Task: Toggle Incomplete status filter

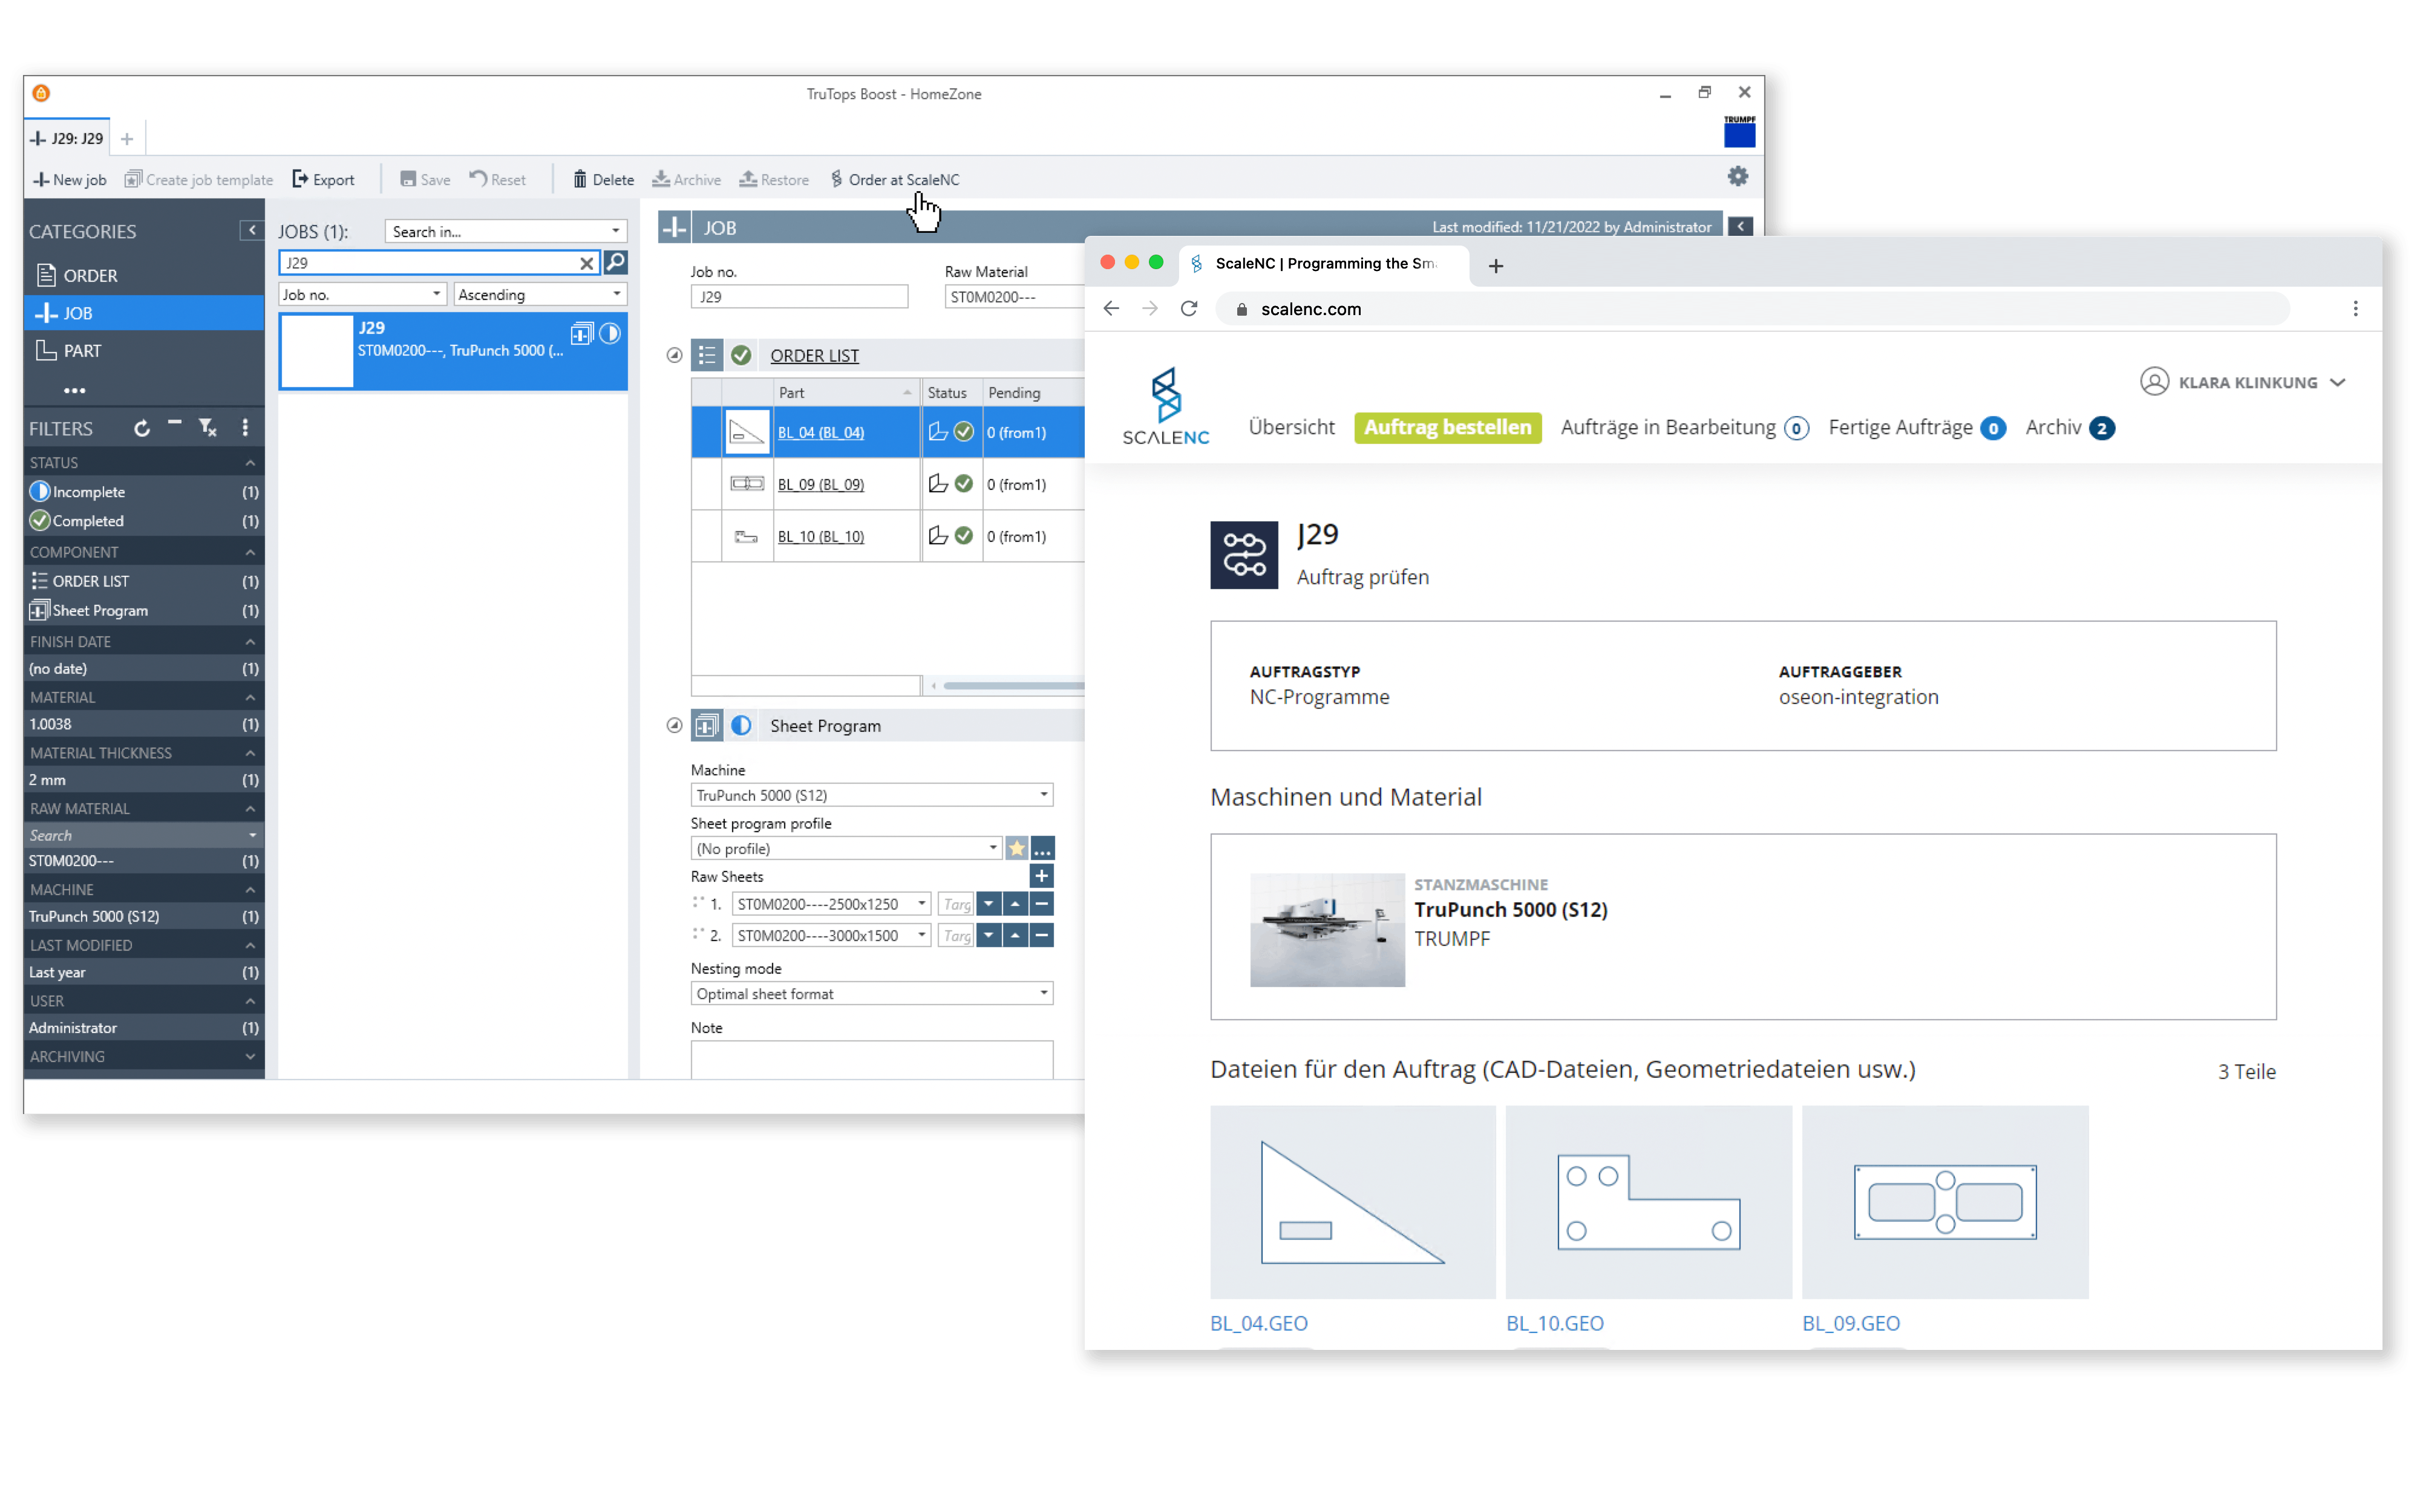Action: [144, 492]
